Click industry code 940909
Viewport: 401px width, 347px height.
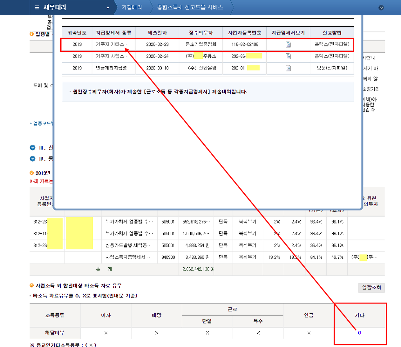click(168, 257)
